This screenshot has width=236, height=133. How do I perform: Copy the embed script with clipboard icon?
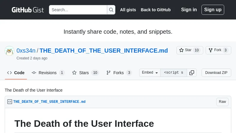pos(192,73)
